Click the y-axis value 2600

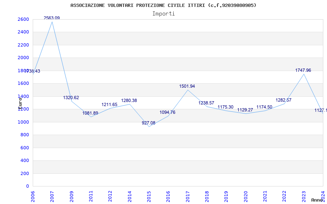pyautogui.click(x=23, y=19)
